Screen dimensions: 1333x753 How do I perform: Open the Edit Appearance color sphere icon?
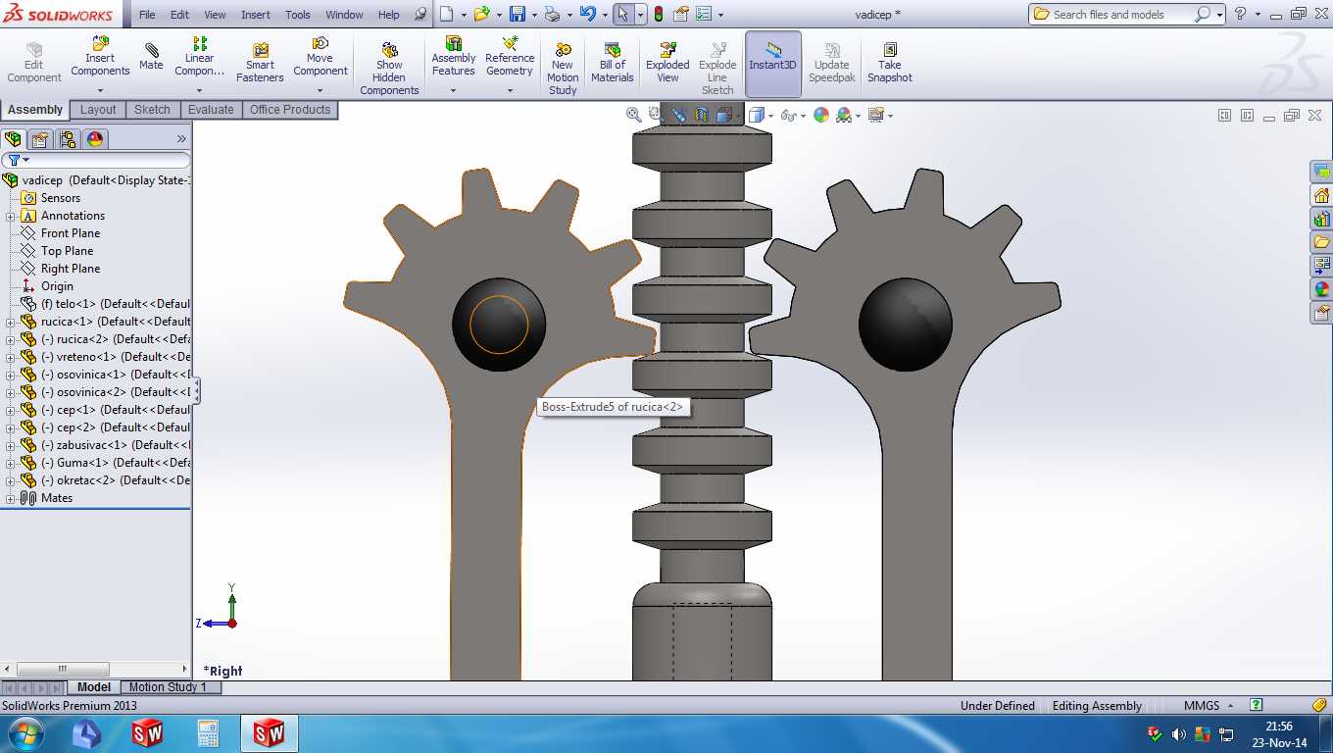coord(820,115)
